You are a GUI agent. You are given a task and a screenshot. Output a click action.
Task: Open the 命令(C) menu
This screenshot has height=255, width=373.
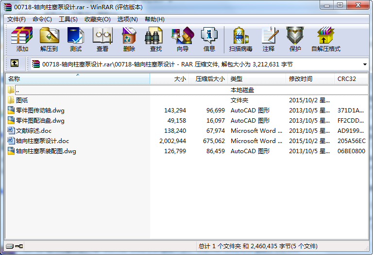42,19
